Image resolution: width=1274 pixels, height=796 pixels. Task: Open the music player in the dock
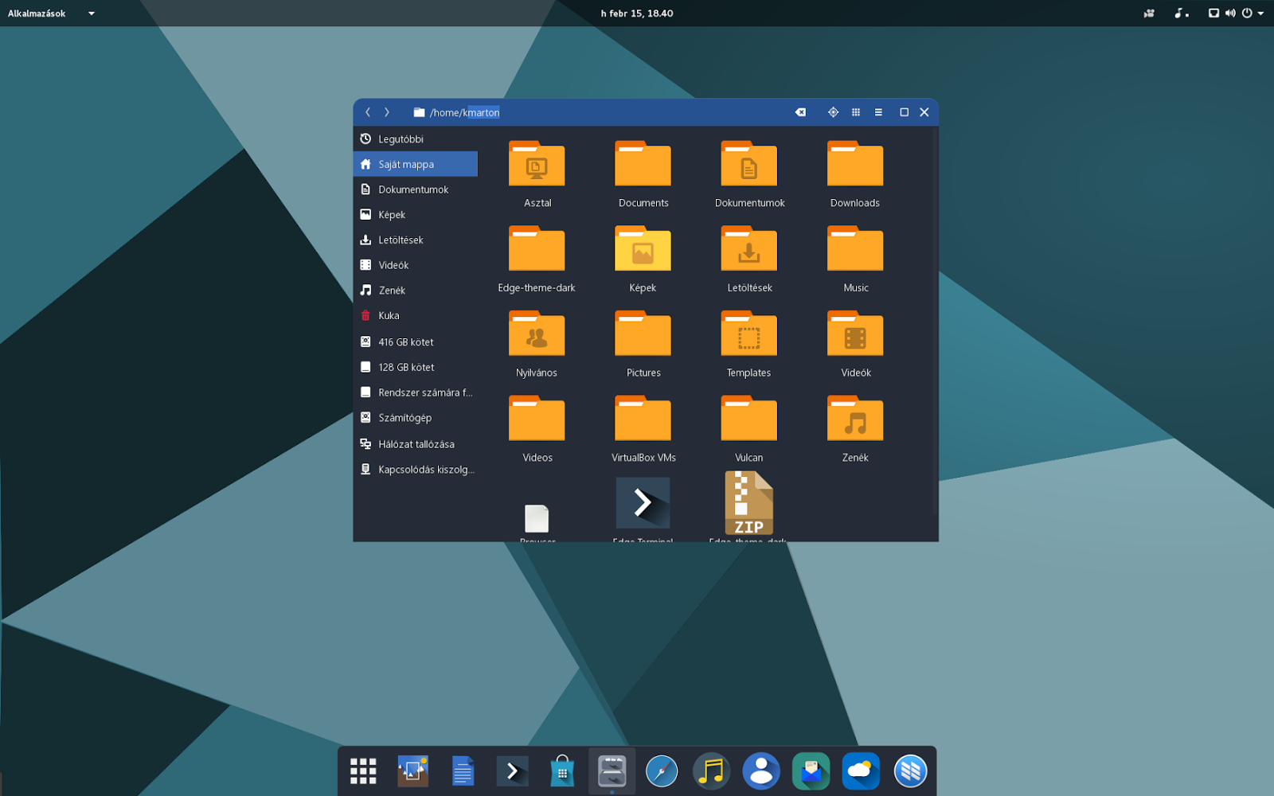click(x=711, y=771)
